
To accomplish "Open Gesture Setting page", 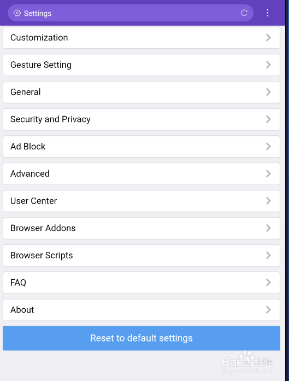I will (141, 65).
